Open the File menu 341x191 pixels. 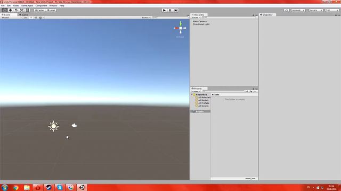tap(3, 6)
